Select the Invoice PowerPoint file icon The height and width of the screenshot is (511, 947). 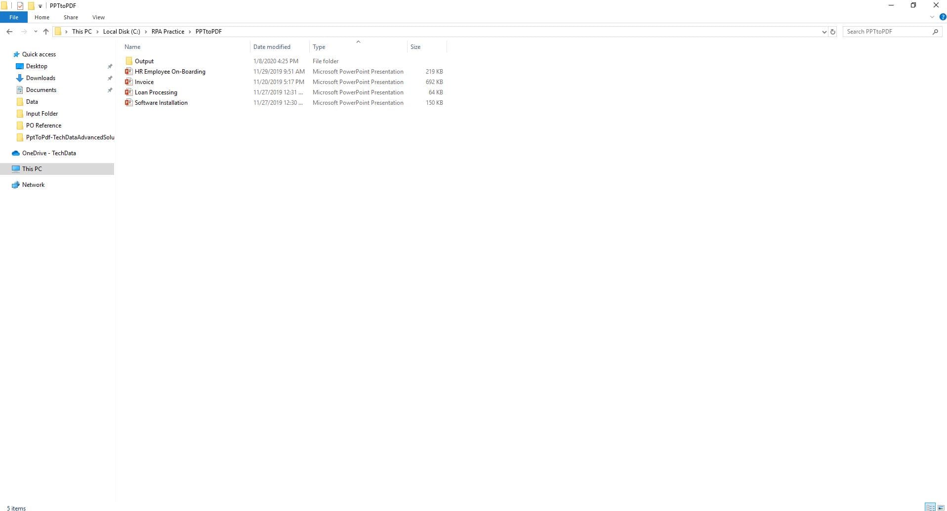coord(128,82)
